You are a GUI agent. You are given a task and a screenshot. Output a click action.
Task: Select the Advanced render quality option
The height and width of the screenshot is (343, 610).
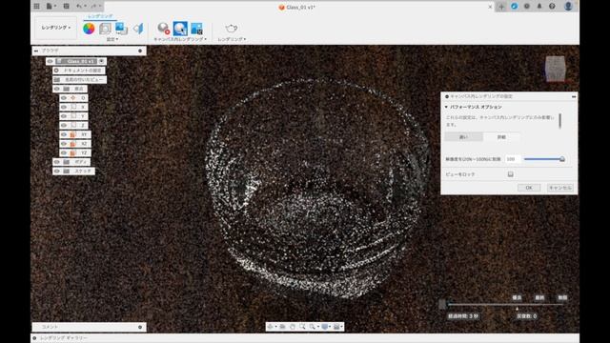point(501,137)
